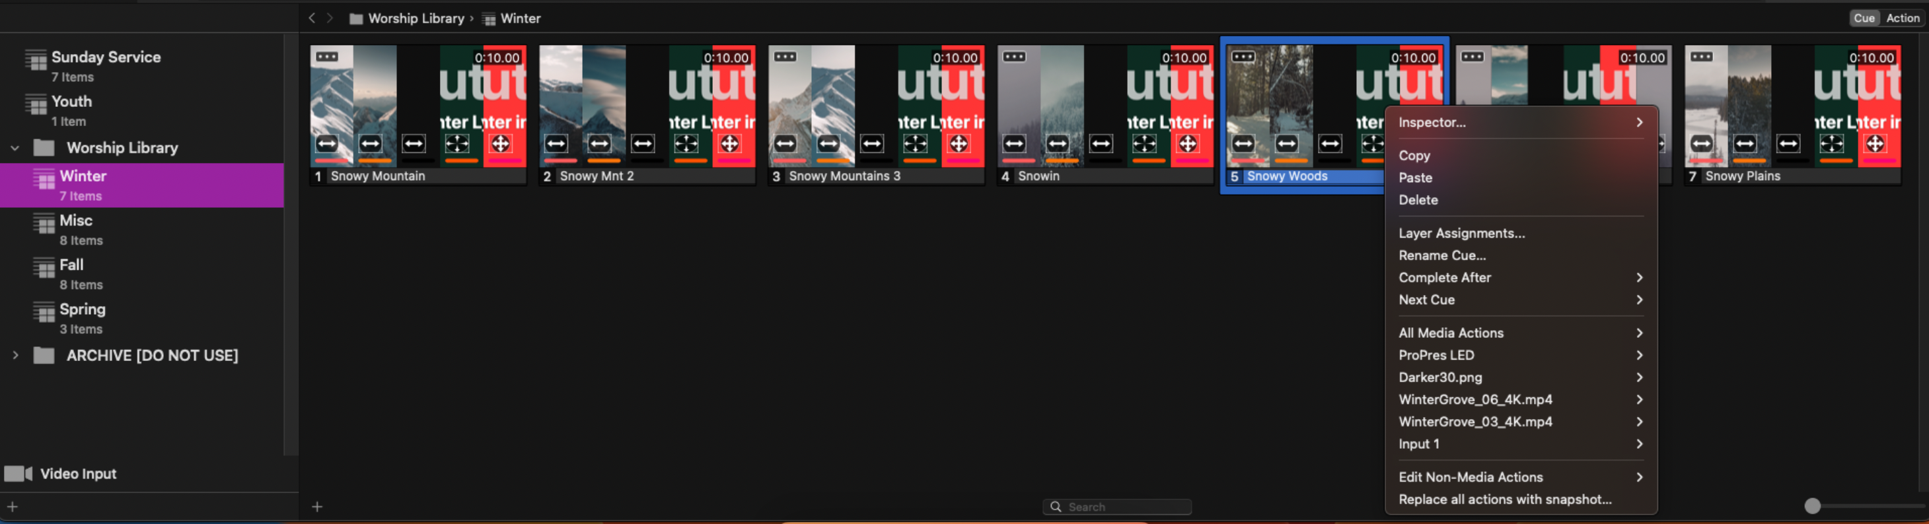Select Layer Assignments... in the context menu
This screenshot has height=524, width=1929.
point(1461,233)
